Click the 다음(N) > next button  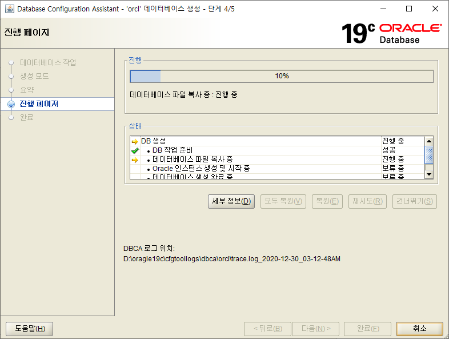pyautogui.click(x=315, y=329)
